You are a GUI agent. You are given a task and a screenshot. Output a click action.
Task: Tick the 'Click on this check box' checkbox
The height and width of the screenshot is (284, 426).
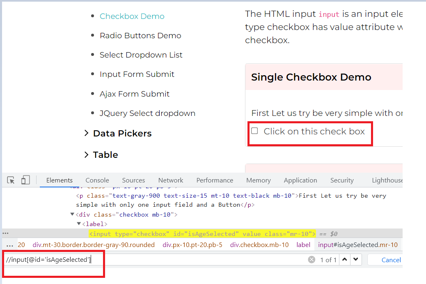point(254,131)
